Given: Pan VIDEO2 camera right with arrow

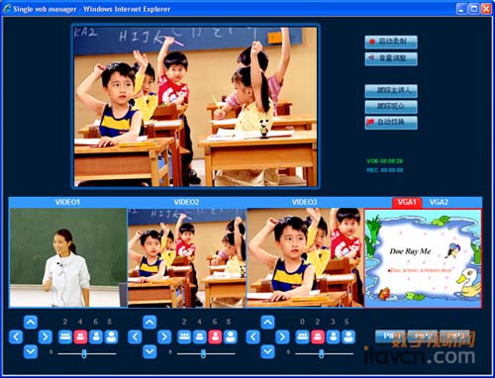Looking at the screenshot, I should click(164, 336).
